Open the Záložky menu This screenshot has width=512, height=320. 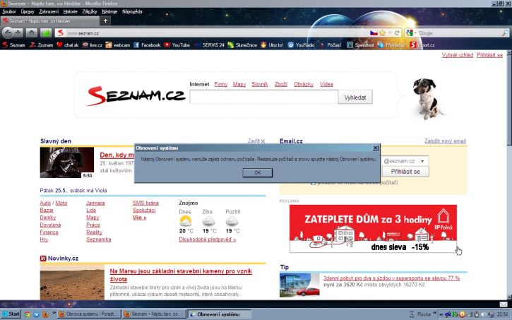click(90, 11)
